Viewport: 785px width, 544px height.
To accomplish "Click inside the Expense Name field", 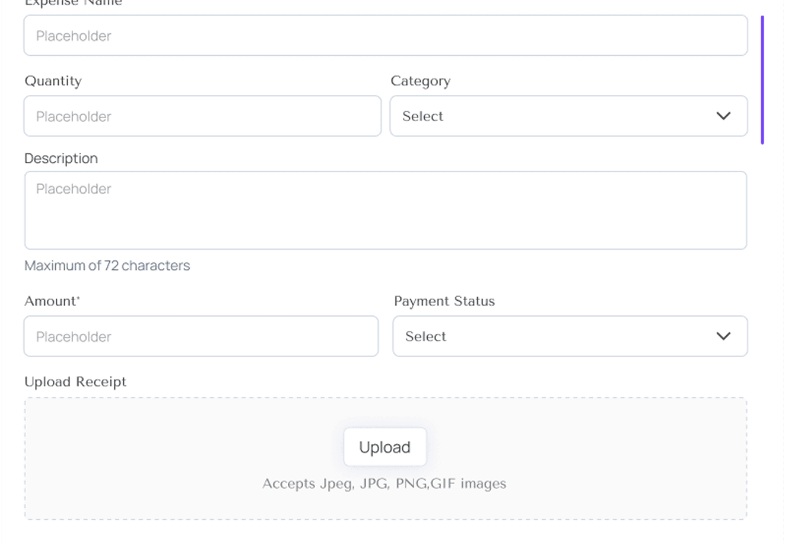I will point(386,36).
